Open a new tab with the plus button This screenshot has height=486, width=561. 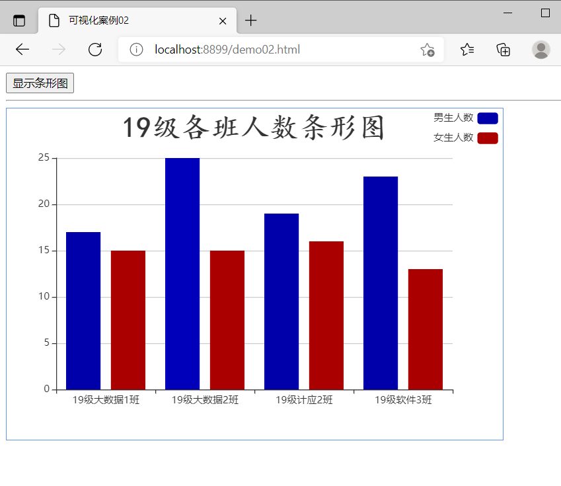251,20
